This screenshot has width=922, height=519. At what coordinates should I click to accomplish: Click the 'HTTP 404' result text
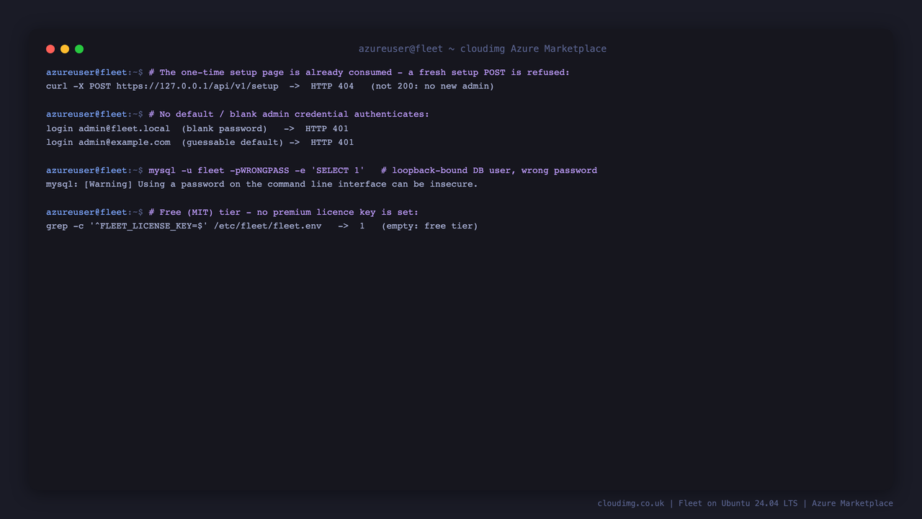coord(332,86)
